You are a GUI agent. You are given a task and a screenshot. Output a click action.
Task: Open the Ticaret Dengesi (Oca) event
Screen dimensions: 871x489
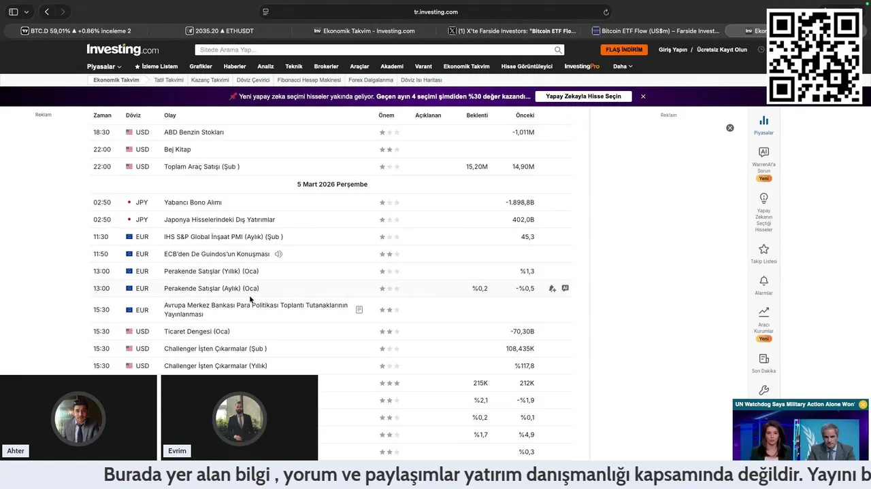[197, 331]
